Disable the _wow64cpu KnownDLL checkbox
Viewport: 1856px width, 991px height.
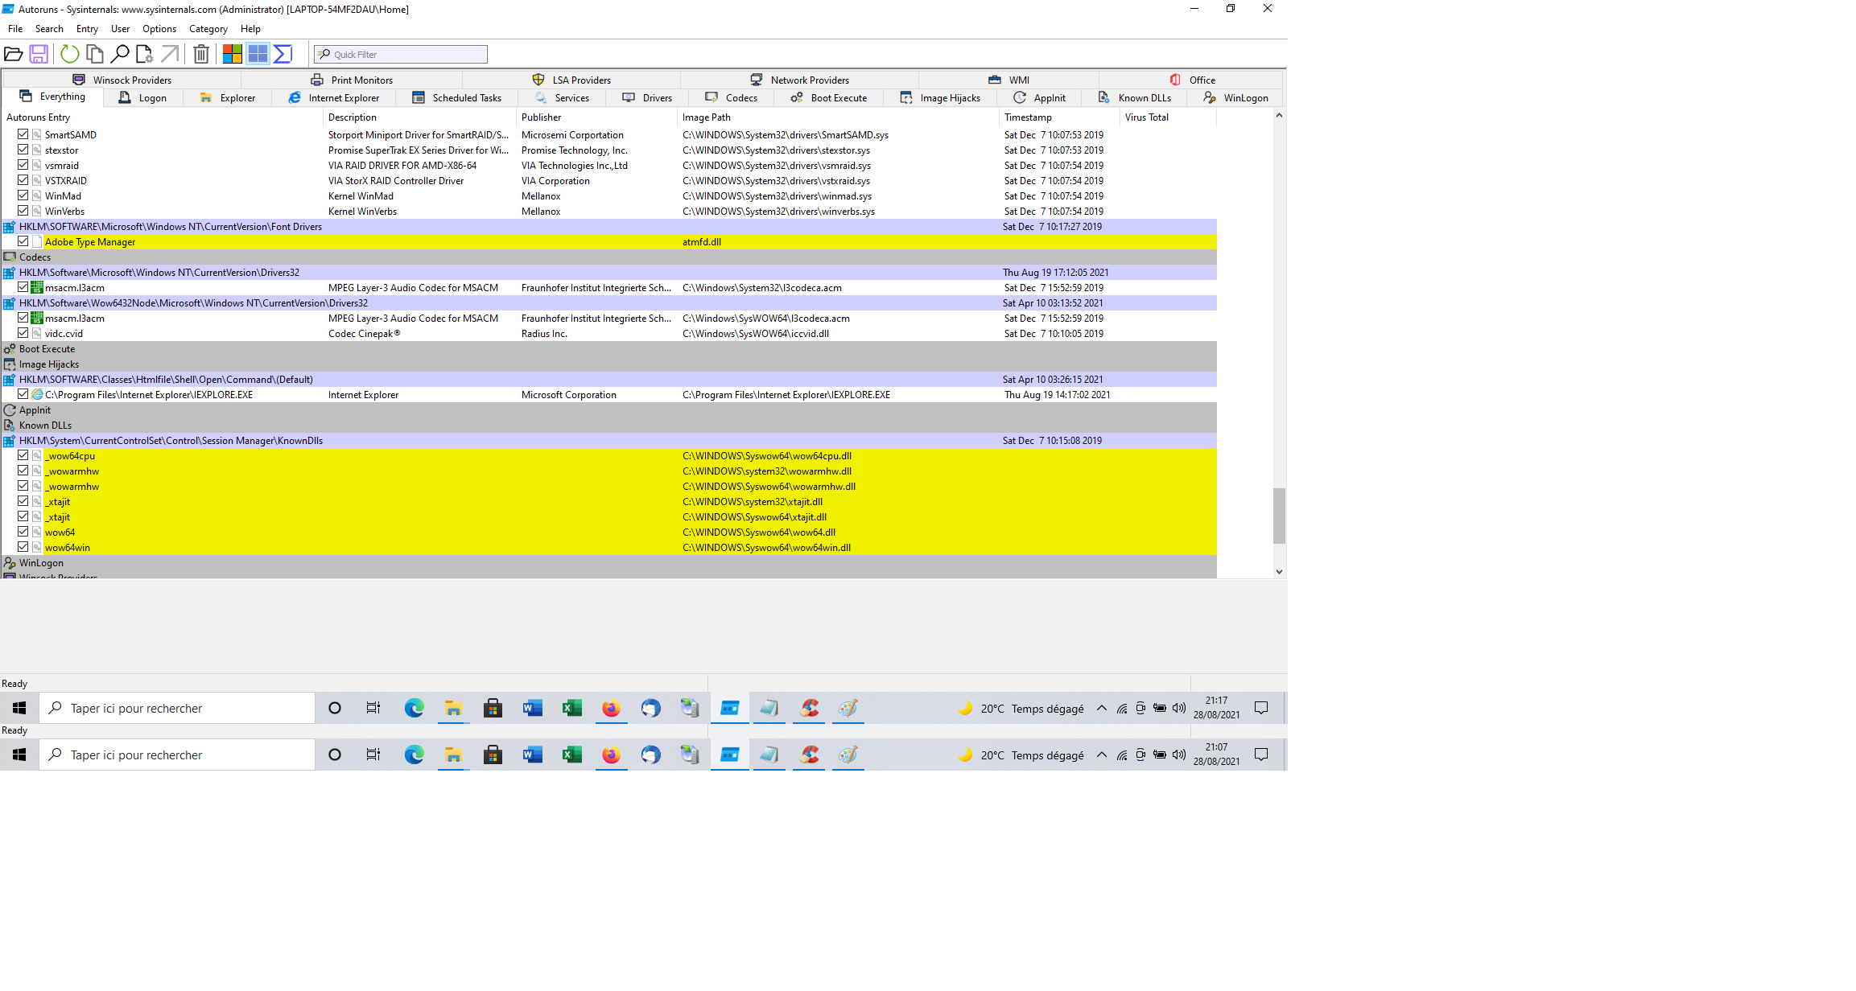point(23,455)
